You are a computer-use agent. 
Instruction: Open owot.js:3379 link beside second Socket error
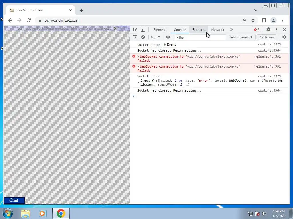pos(269,76)
